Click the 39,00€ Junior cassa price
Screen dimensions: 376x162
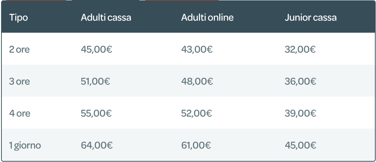(301, 113)
